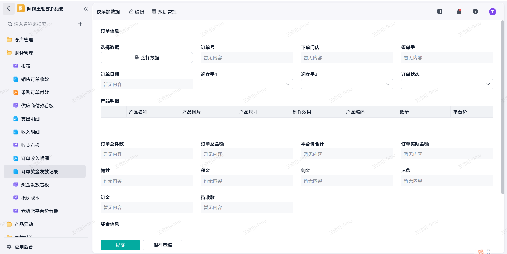Open 支出明细 form icon
The image size is (507, 254).
[x=16, y=119]
